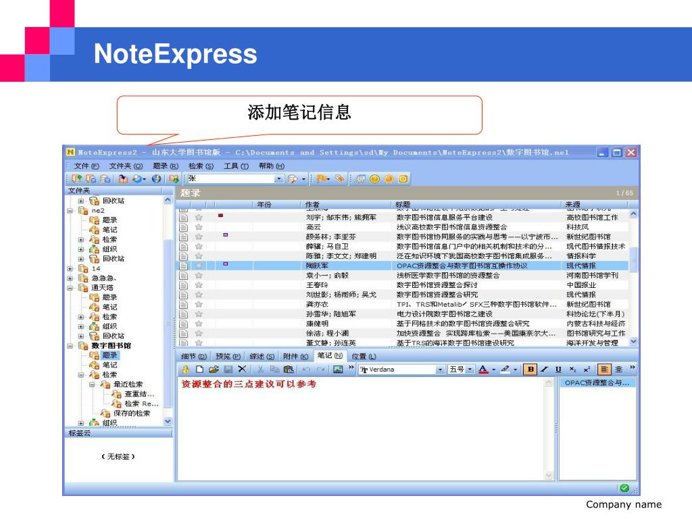Image resolution: width=692 pixels, height=519 pixels.
Task: Click the superscript formatting icon
Action: (587, 370)
